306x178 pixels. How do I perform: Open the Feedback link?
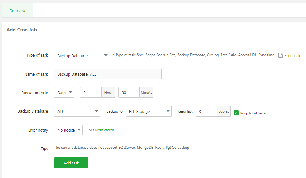[292, 56]
